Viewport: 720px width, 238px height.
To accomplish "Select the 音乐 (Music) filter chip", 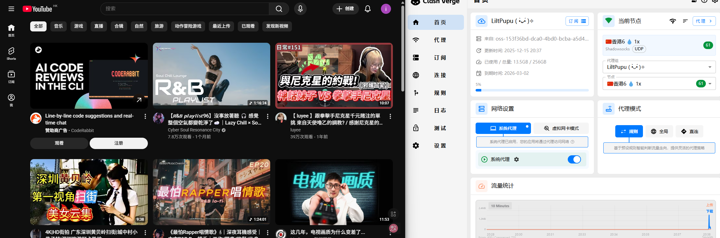I will 59,26.
